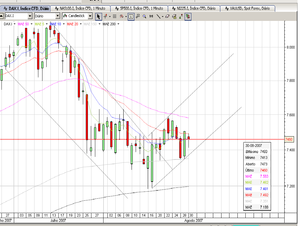This screenshot has height=226, width=302.
Task: Click the 30-08-2007 date in info box
Action: tap(254, 146)
